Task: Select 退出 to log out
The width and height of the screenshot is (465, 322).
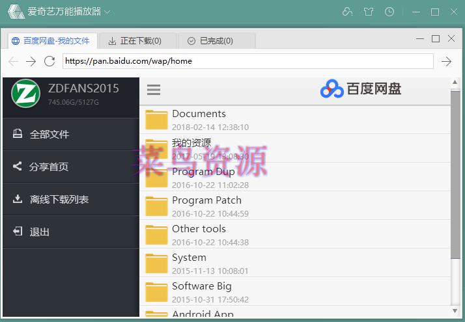Action: [x=71, y=232]
